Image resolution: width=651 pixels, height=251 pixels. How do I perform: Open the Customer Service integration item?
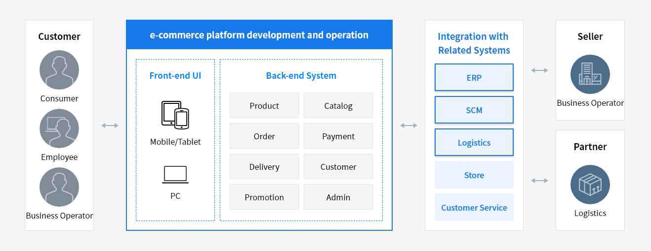tap(474, 207)
